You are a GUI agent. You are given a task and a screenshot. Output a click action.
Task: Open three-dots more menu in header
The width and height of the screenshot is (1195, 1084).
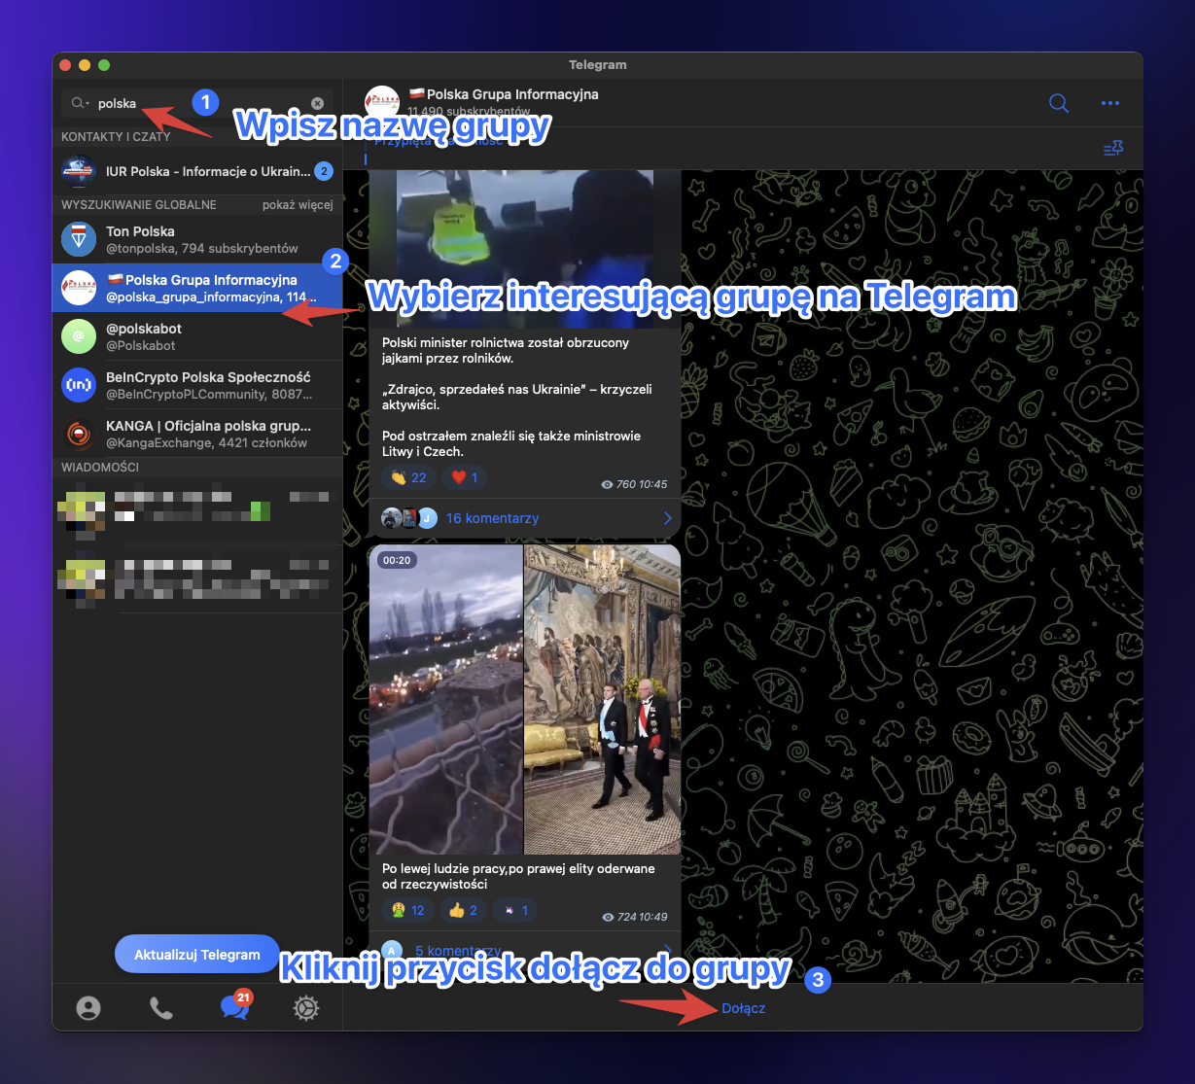point(1110,103)
